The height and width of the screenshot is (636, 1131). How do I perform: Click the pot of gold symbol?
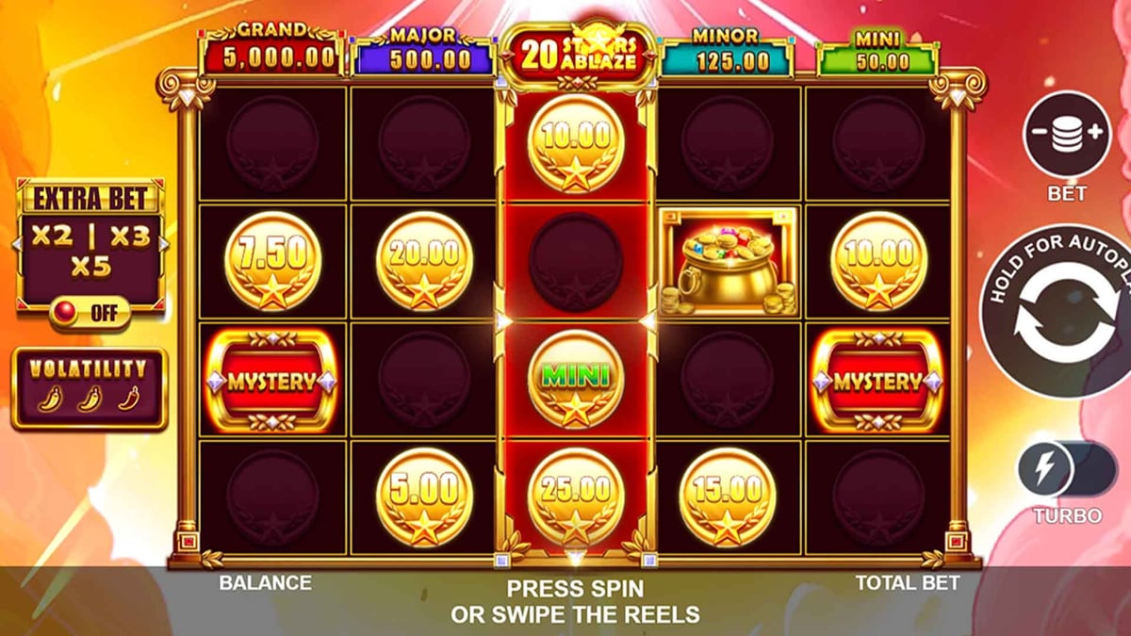(x=729, y=262)
